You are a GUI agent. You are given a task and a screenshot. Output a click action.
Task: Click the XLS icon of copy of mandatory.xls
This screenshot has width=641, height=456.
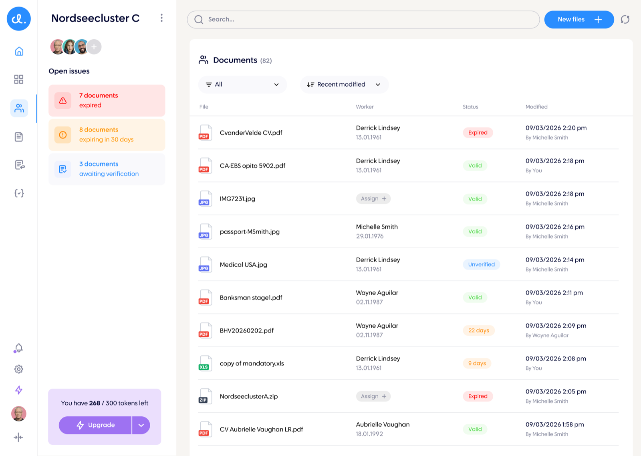(205, 363)
